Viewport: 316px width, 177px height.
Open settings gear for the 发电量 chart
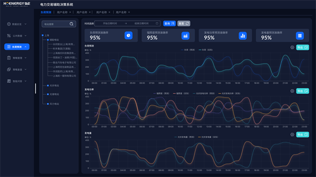[292, 134]
